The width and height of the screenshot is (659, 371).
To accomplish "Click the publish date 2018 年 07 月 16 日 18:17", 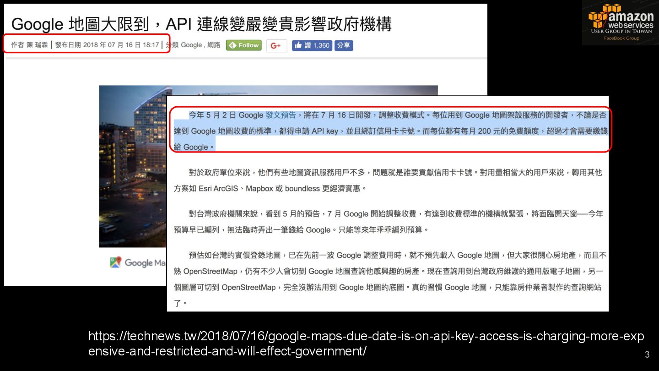I will tap(121, 45).
